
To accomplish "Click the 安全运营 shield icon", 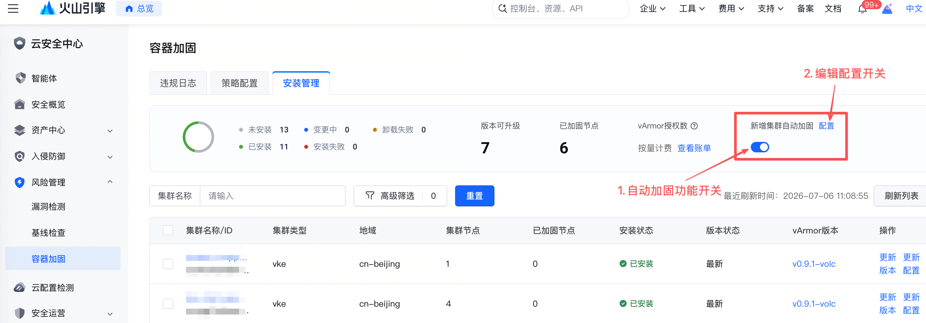I will click(20, 313).
